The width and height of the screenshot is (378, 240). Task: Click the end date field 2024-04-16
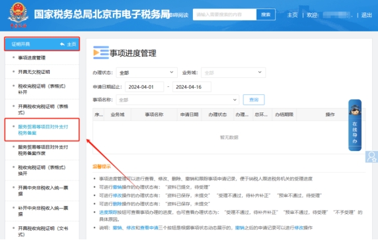(x=192, y=87)
